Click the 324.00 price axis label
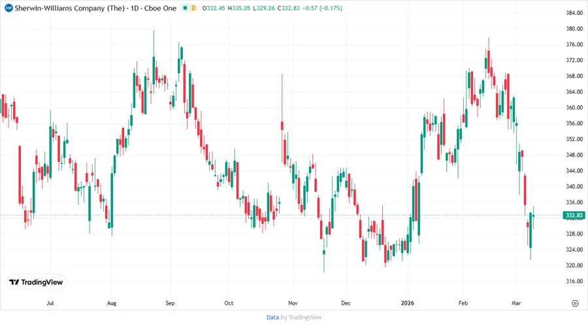 click(x=574, y=249)
